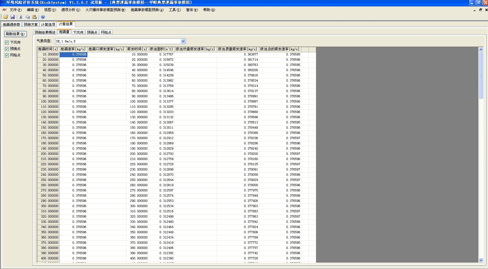Select row header 300.000000 in 泄漏时间

pos(48,206)
